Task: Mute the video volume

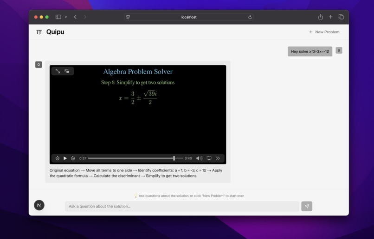Action: [199, 158]
